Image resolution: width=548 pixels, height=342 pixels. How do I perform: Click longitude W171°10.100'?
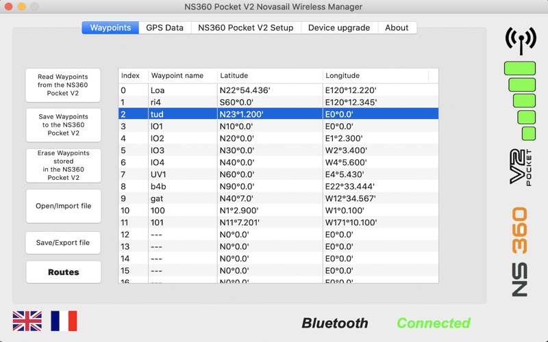pyautogui.click(x=351, y=223)
